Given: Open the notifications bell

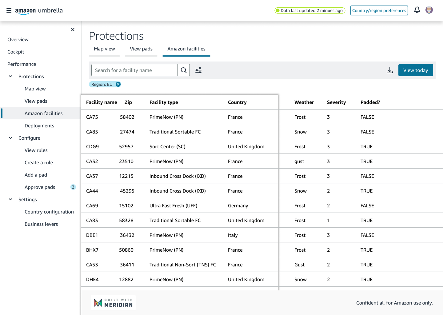Looking at the screenshot, I should pos(417,10).
